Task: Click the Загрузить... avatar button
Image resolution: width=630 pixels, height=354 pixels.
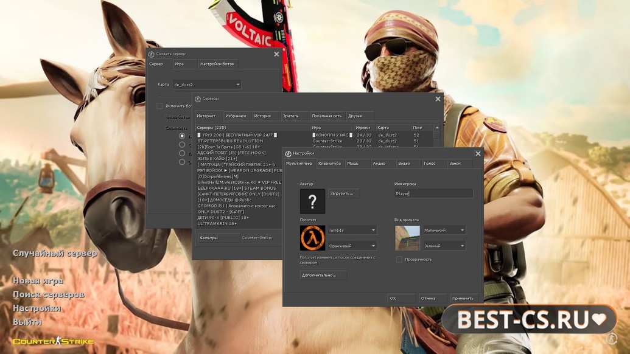Action: point(343,193)
